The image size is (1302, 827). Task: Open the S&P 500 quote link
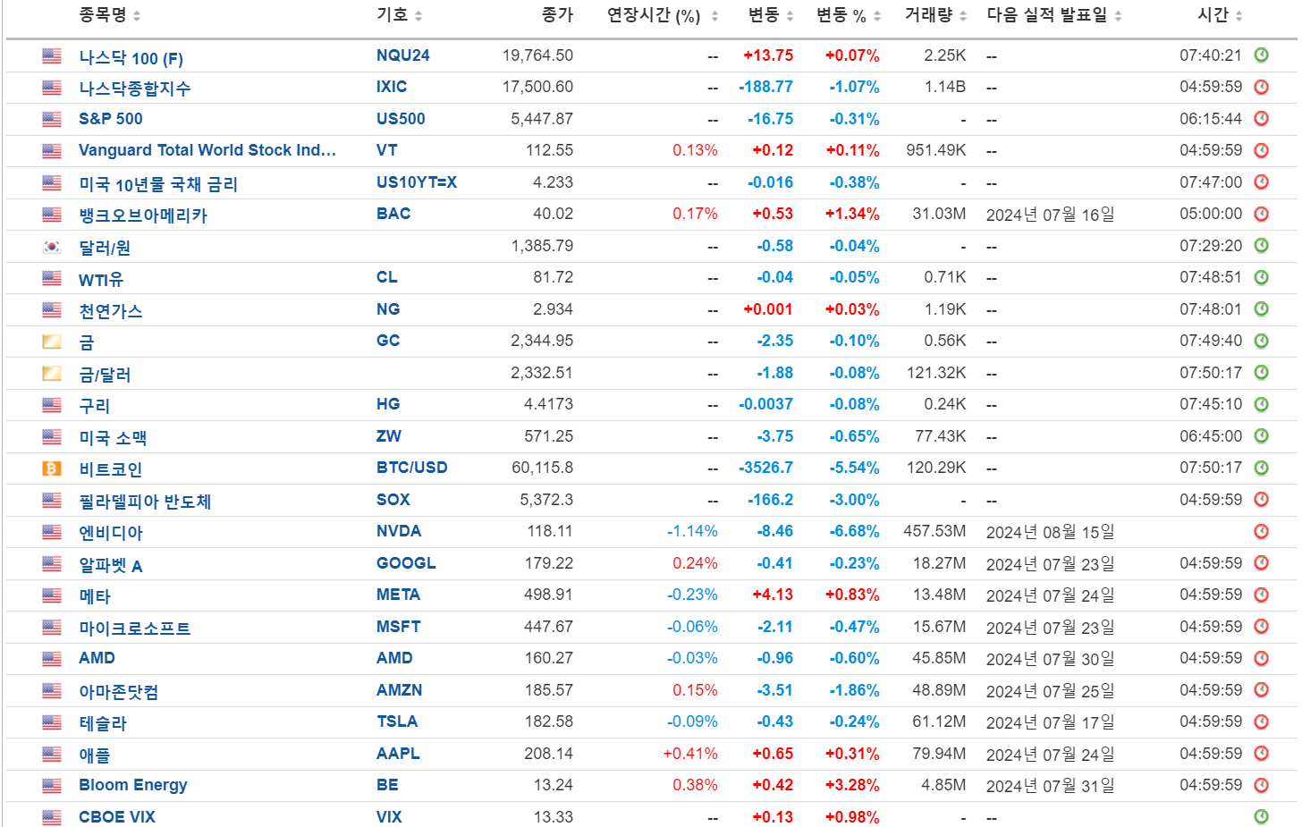pyautogui.click(x=111, y=119)
